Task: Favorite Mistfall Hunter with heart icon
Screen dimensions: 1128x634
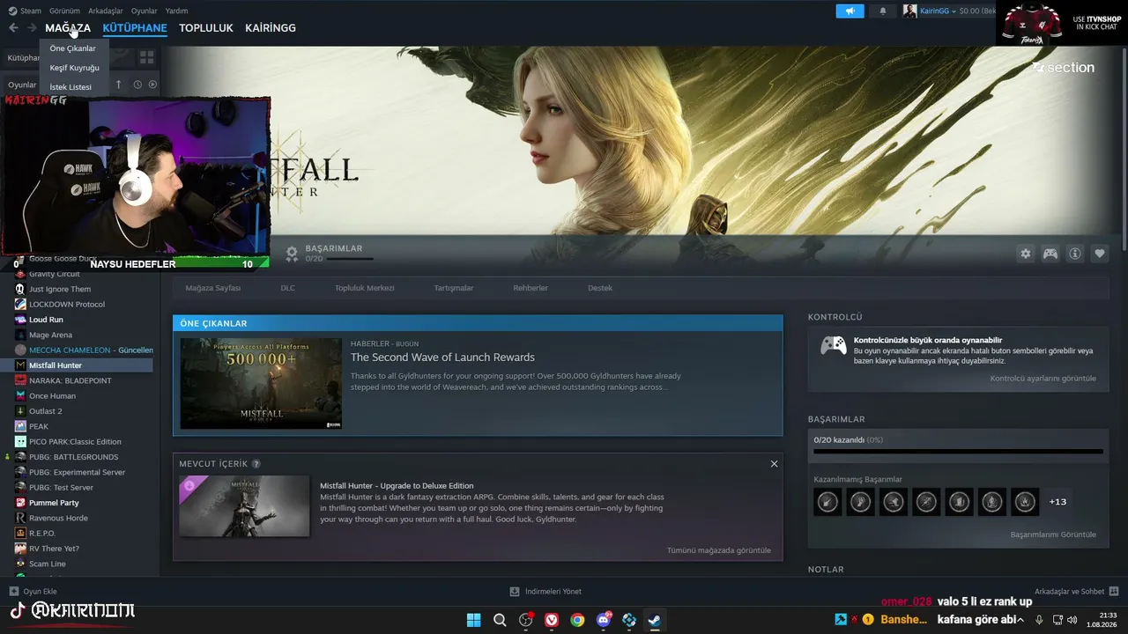Action: 1100,254
